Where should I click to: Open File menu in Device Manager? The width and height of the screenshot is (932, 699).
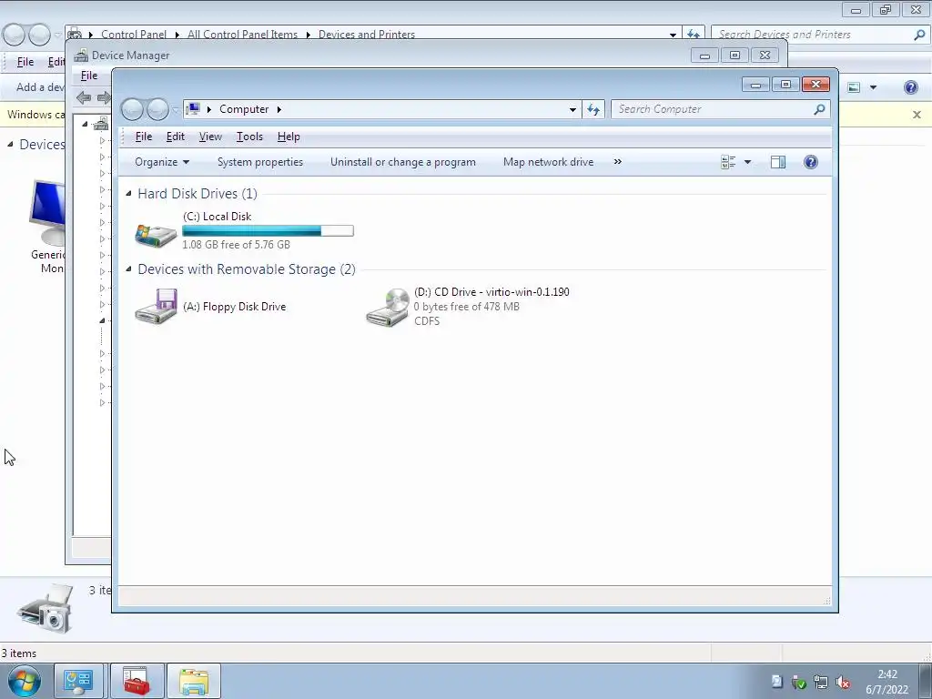(89, 76)
